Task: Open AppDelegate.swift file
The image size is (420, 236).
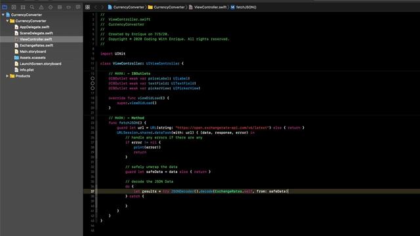Action: tap(35, 27)
